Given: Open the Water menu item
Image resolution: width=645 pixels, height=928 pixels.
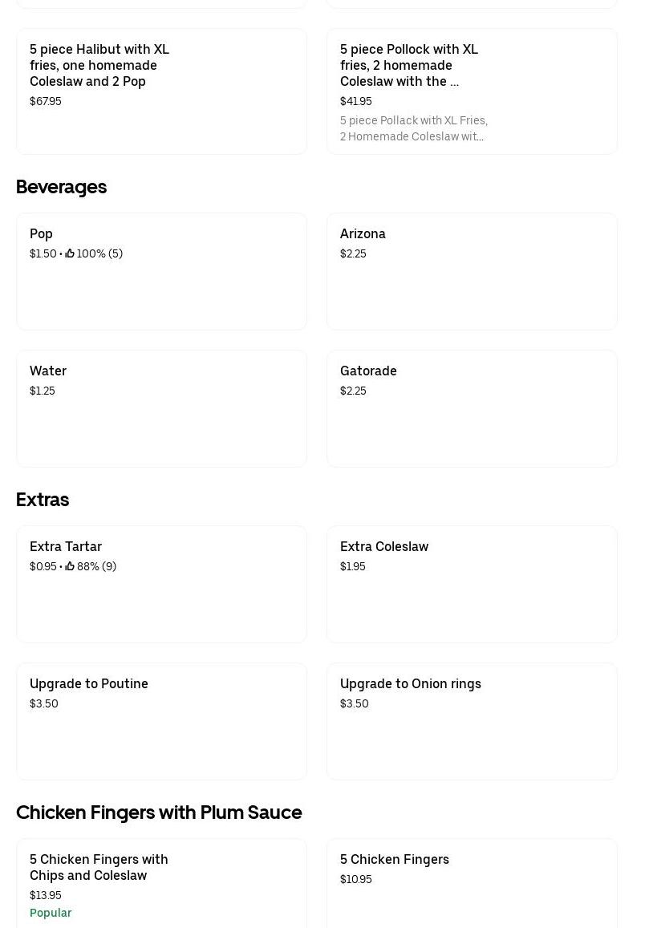Looking at the screenshot, I should pos(161,409).
